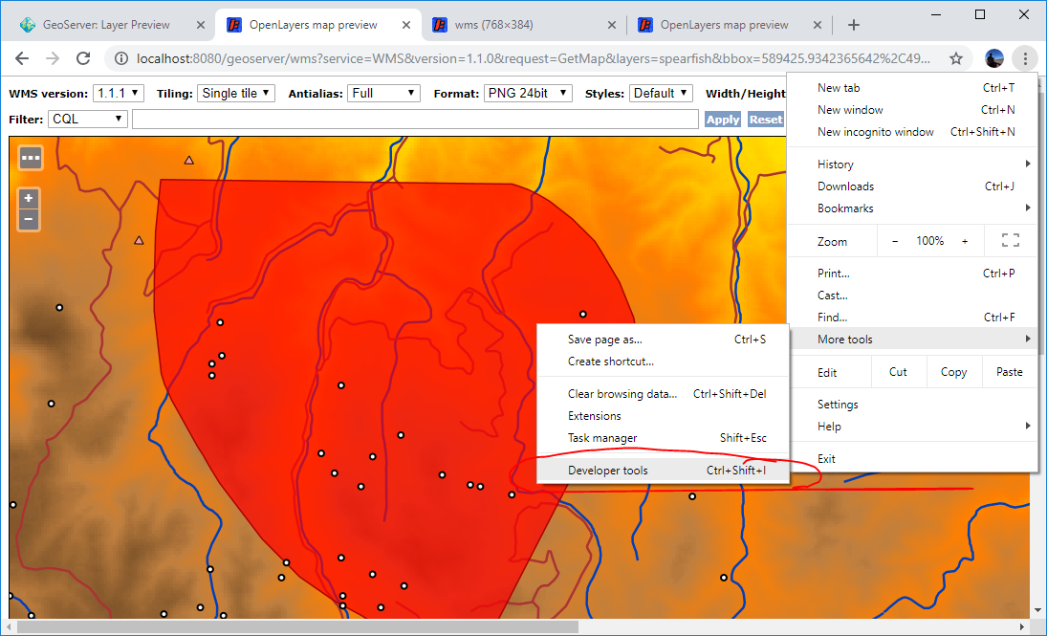Reload the current page
Viewport: 1047px width, 636px height.
(x=83, y=58)
